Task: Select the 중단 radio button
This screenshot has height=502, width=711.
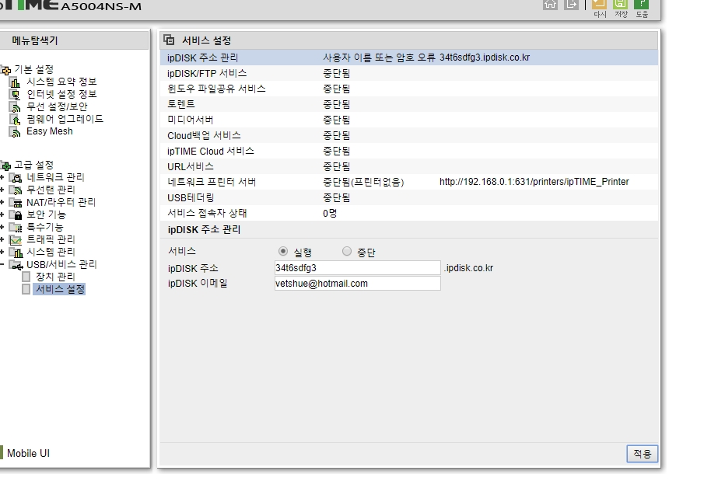Action: (x=347, y=251)
